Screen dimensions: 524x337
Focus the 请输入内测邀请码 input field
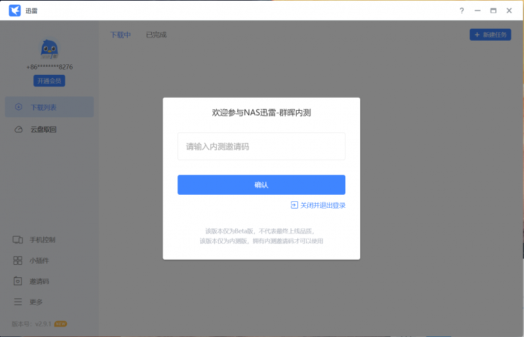click(x=261, y=146)
